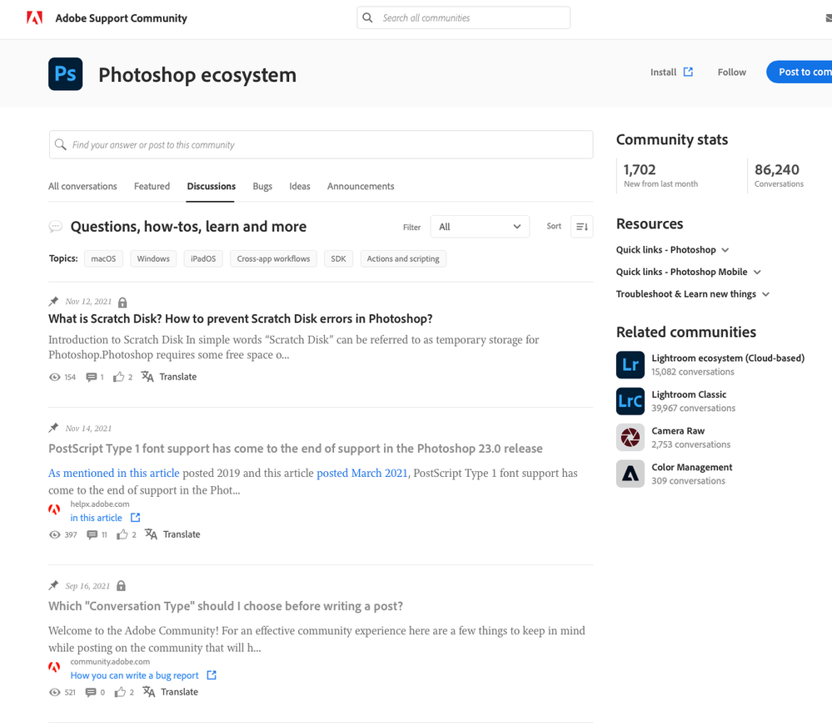832x727 pixels.
Task: Click the like icon on Scratch Disk post
Action: 118,377
